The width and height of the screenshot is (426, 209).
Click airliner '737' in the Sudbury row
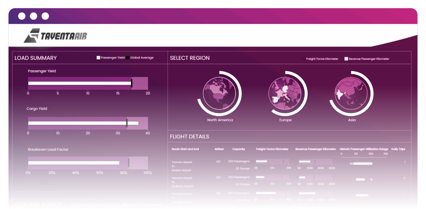tap(218, 178)
